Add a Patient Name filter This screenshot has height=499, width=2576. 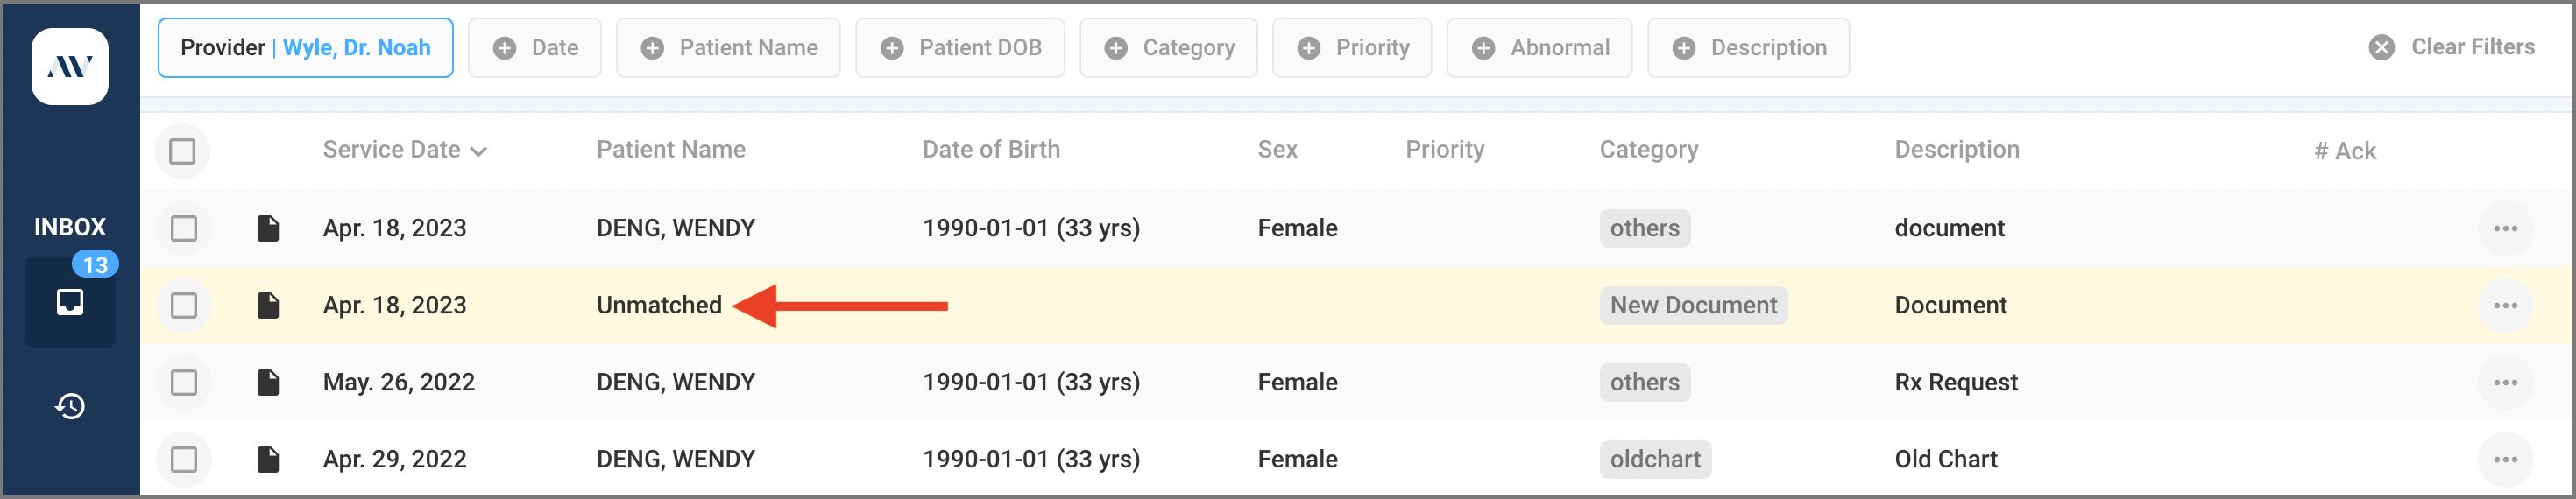[728, 48]
